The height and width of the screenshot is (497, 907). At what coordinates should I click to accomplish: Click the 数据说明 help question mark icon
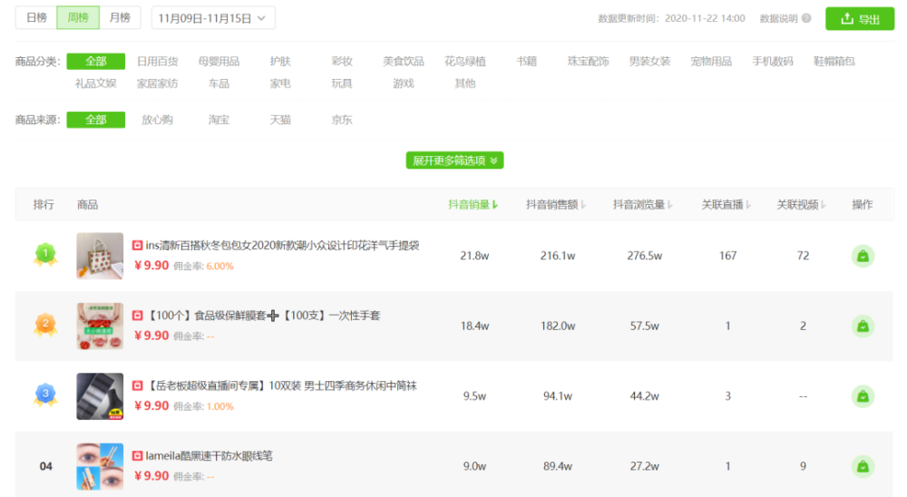pyautogui.click(x=806, y=18)
